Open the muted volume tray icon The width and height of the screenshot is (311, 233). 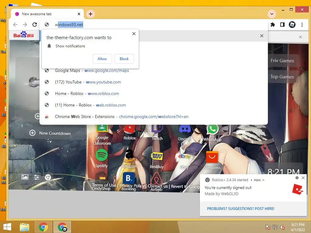(282, 227)
